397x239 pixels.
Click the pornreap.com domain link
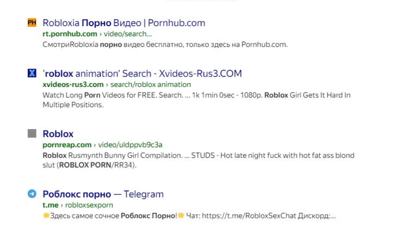[x=66, y=145]
